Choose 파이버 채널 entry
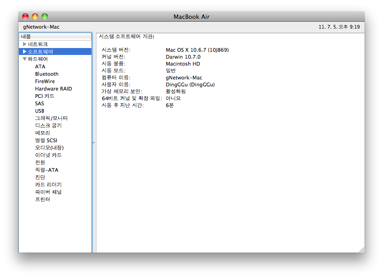The height and width of the screenshot is (278, 383). coord(48,192)
